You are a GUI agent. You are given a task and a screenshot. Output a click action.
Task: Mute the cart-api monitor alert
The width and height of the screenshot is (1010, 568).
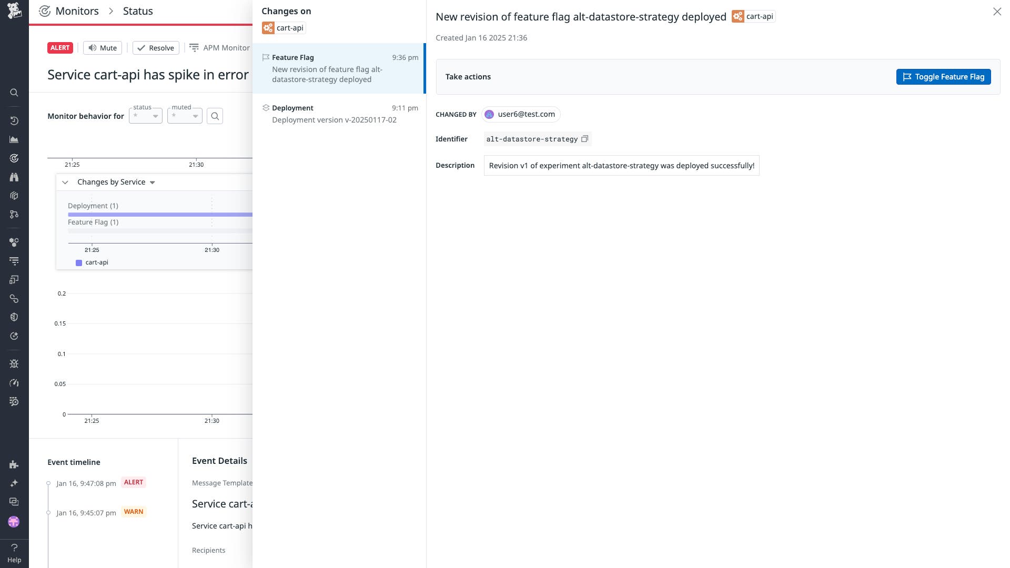coord(102,47)
